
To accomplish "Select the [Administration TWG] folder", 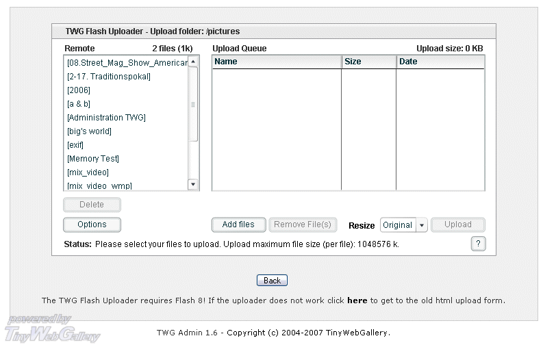I will [x=106, y=118].
